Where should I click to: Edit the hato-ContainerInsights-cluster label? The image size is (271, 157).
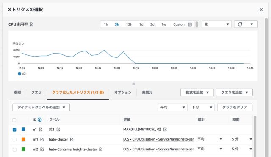pos(101,149)
